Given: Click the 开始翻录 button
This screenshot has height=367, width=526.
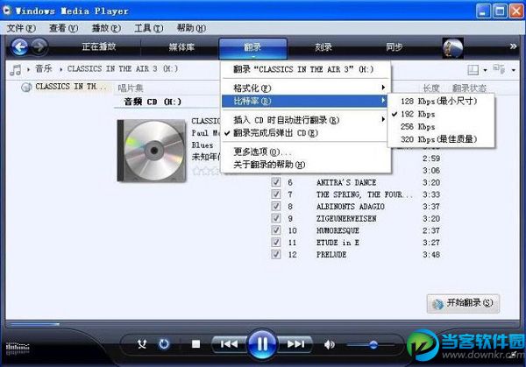Looking at the screenshot, I should tap(463, 304).
